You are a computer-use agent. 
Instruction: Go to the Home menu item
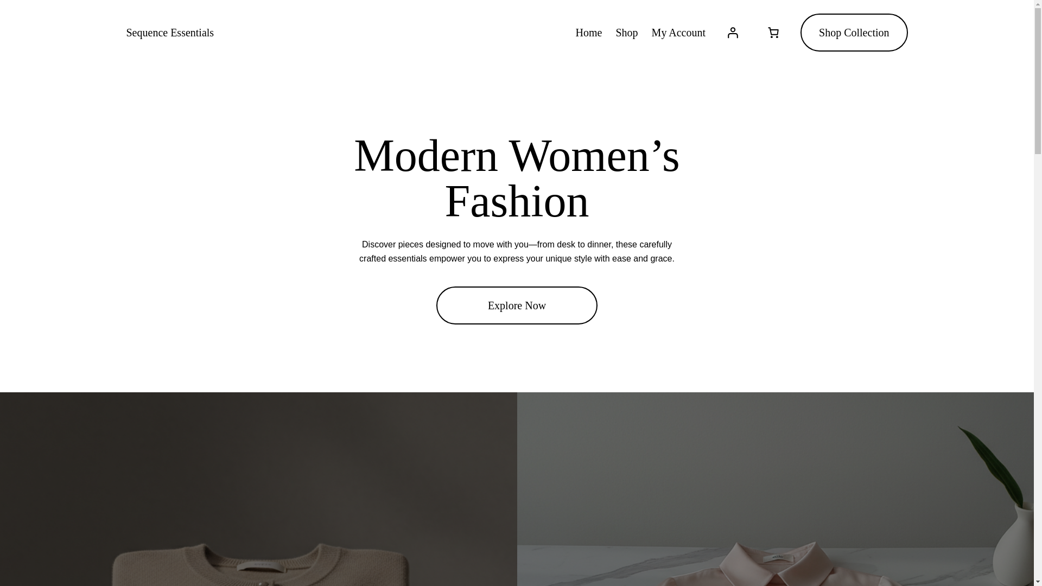click(588, 33)
